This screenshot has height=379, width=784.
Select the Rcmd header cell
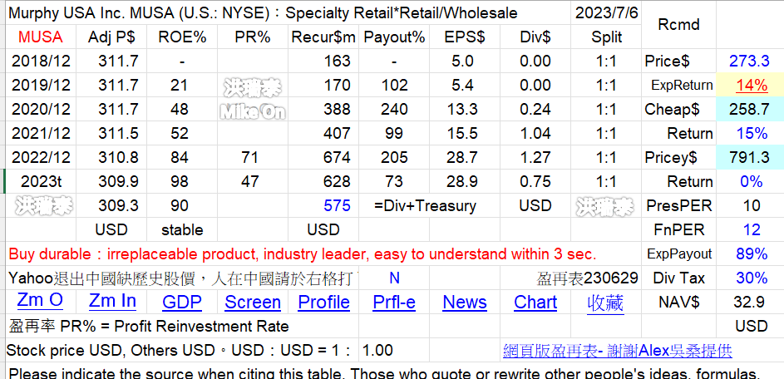(678, 25)
